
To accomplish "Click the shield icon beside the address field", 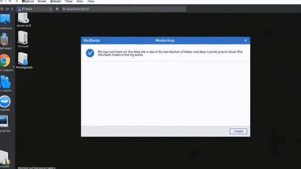I will click(x=57, y=9).
